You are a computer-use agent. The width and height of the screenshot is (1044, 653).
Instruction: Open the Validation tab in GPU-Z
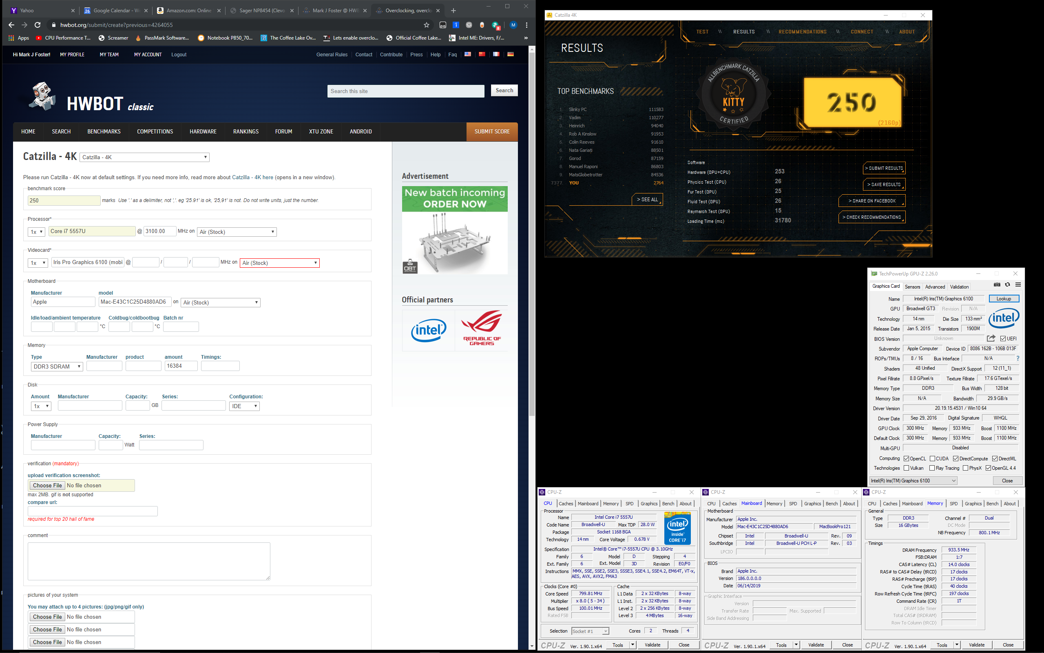(x=959, y=287)
